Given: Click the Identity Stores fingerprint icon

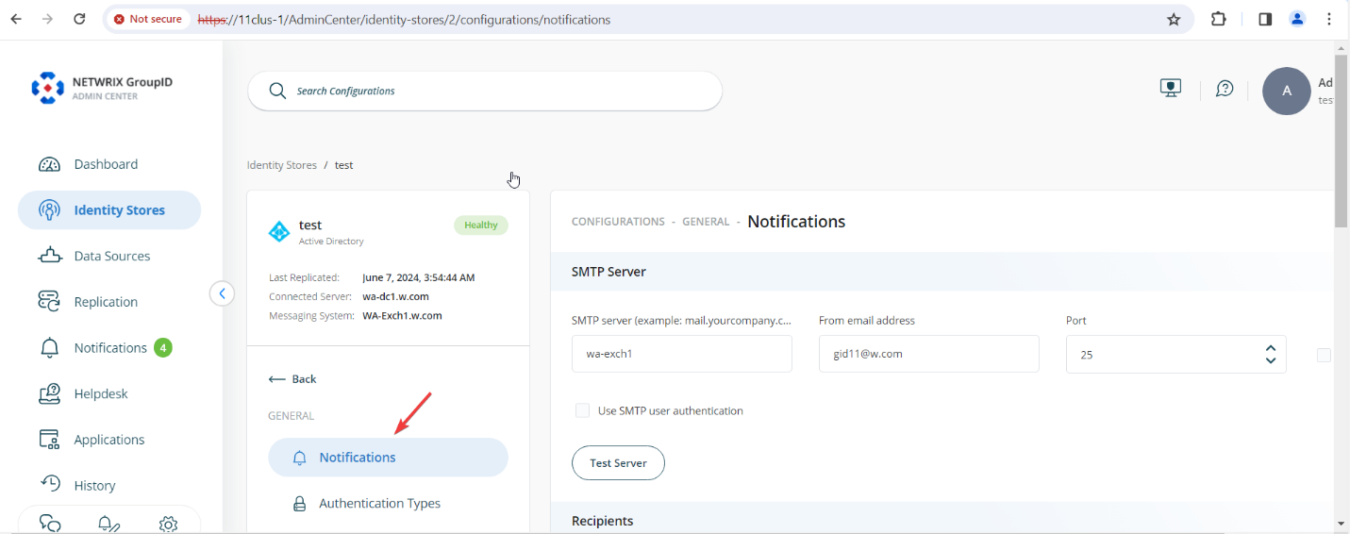Looking at the screenshot, I should click(x=50, y=210).
